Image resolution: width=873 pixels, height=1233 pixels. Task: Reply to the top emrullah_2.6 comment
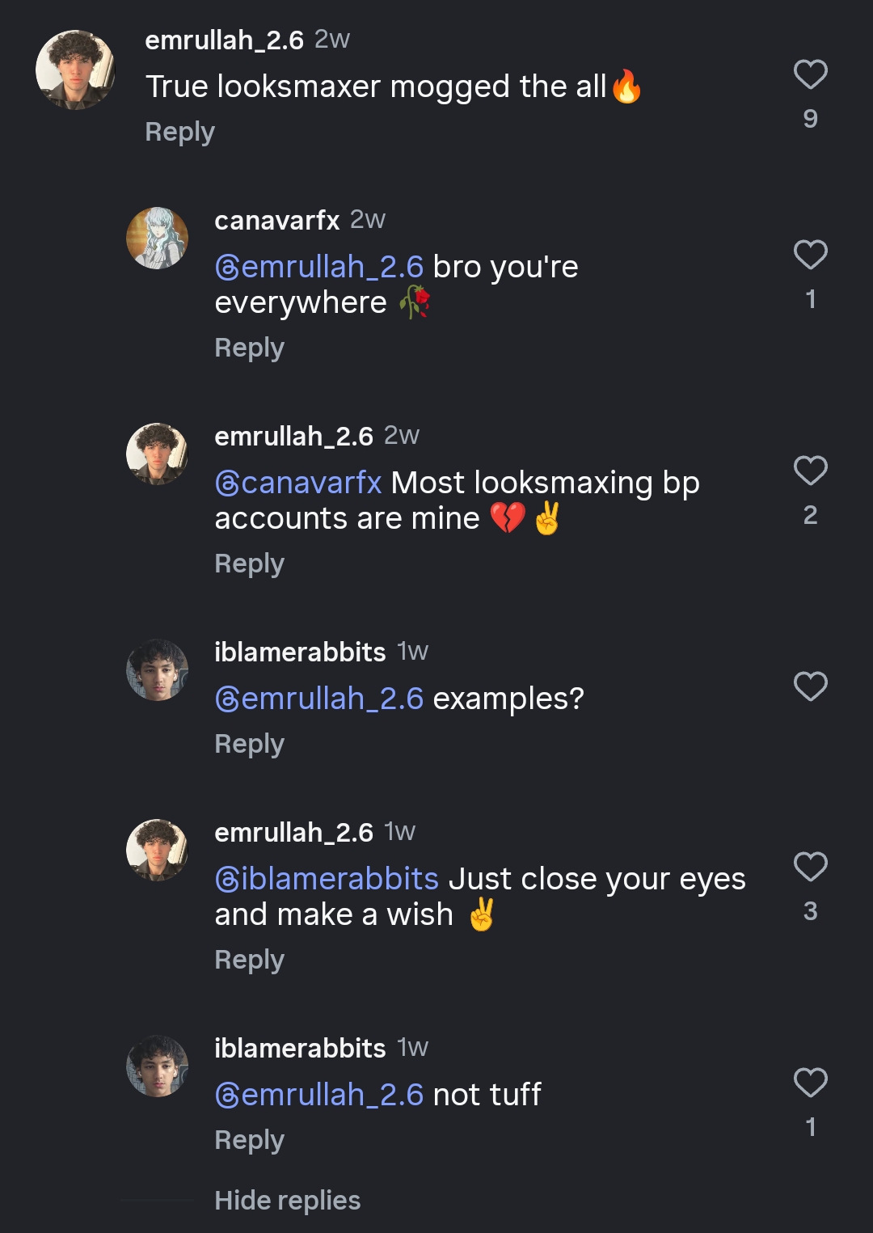[179, 132]
